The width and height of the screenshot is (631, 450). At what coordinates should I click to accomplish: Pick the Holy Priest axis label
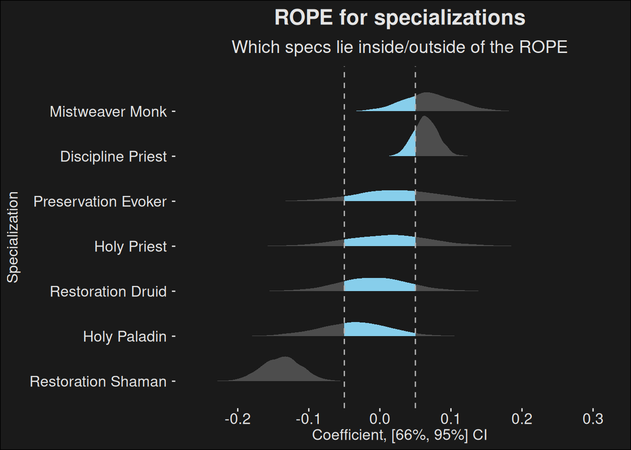(x=131, y=247)
